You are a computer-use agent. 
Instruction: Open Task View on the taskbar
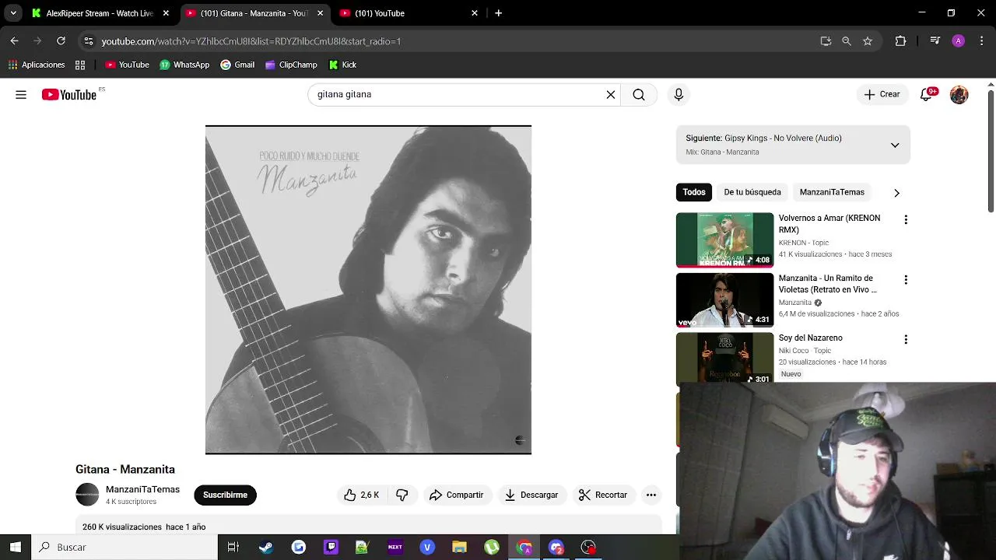coord(233,548)
